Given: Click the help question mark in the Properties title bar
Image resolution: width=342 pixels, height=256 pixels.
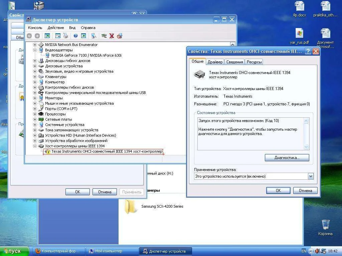Looking at the screenshot, I should [x=308, y=51].
